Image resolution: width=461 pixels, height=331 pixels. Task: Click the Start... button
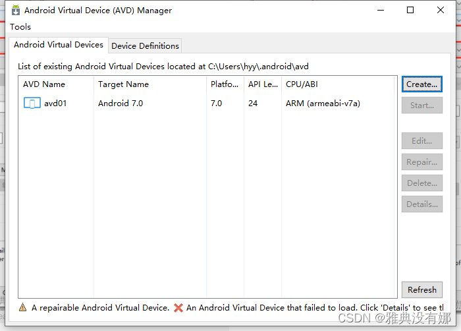coord(422,105)
